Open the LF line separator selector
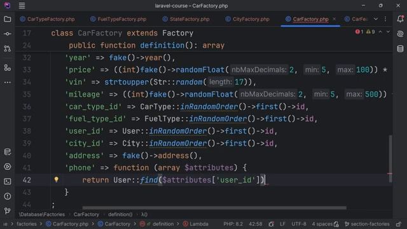Image resolution: width=407 pixels, height=229 pixels. tap(282, 224)
